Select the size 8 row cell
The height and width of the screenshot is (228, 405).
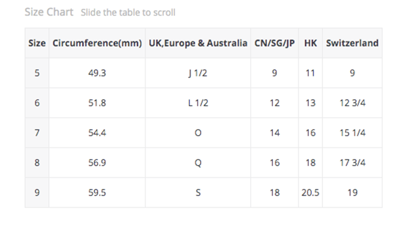(x=37, y=163)
